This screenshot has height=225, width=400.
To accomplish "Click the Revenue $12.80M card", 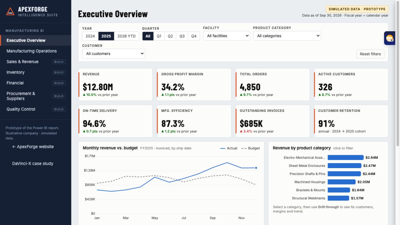I will [x=115, y=85].
